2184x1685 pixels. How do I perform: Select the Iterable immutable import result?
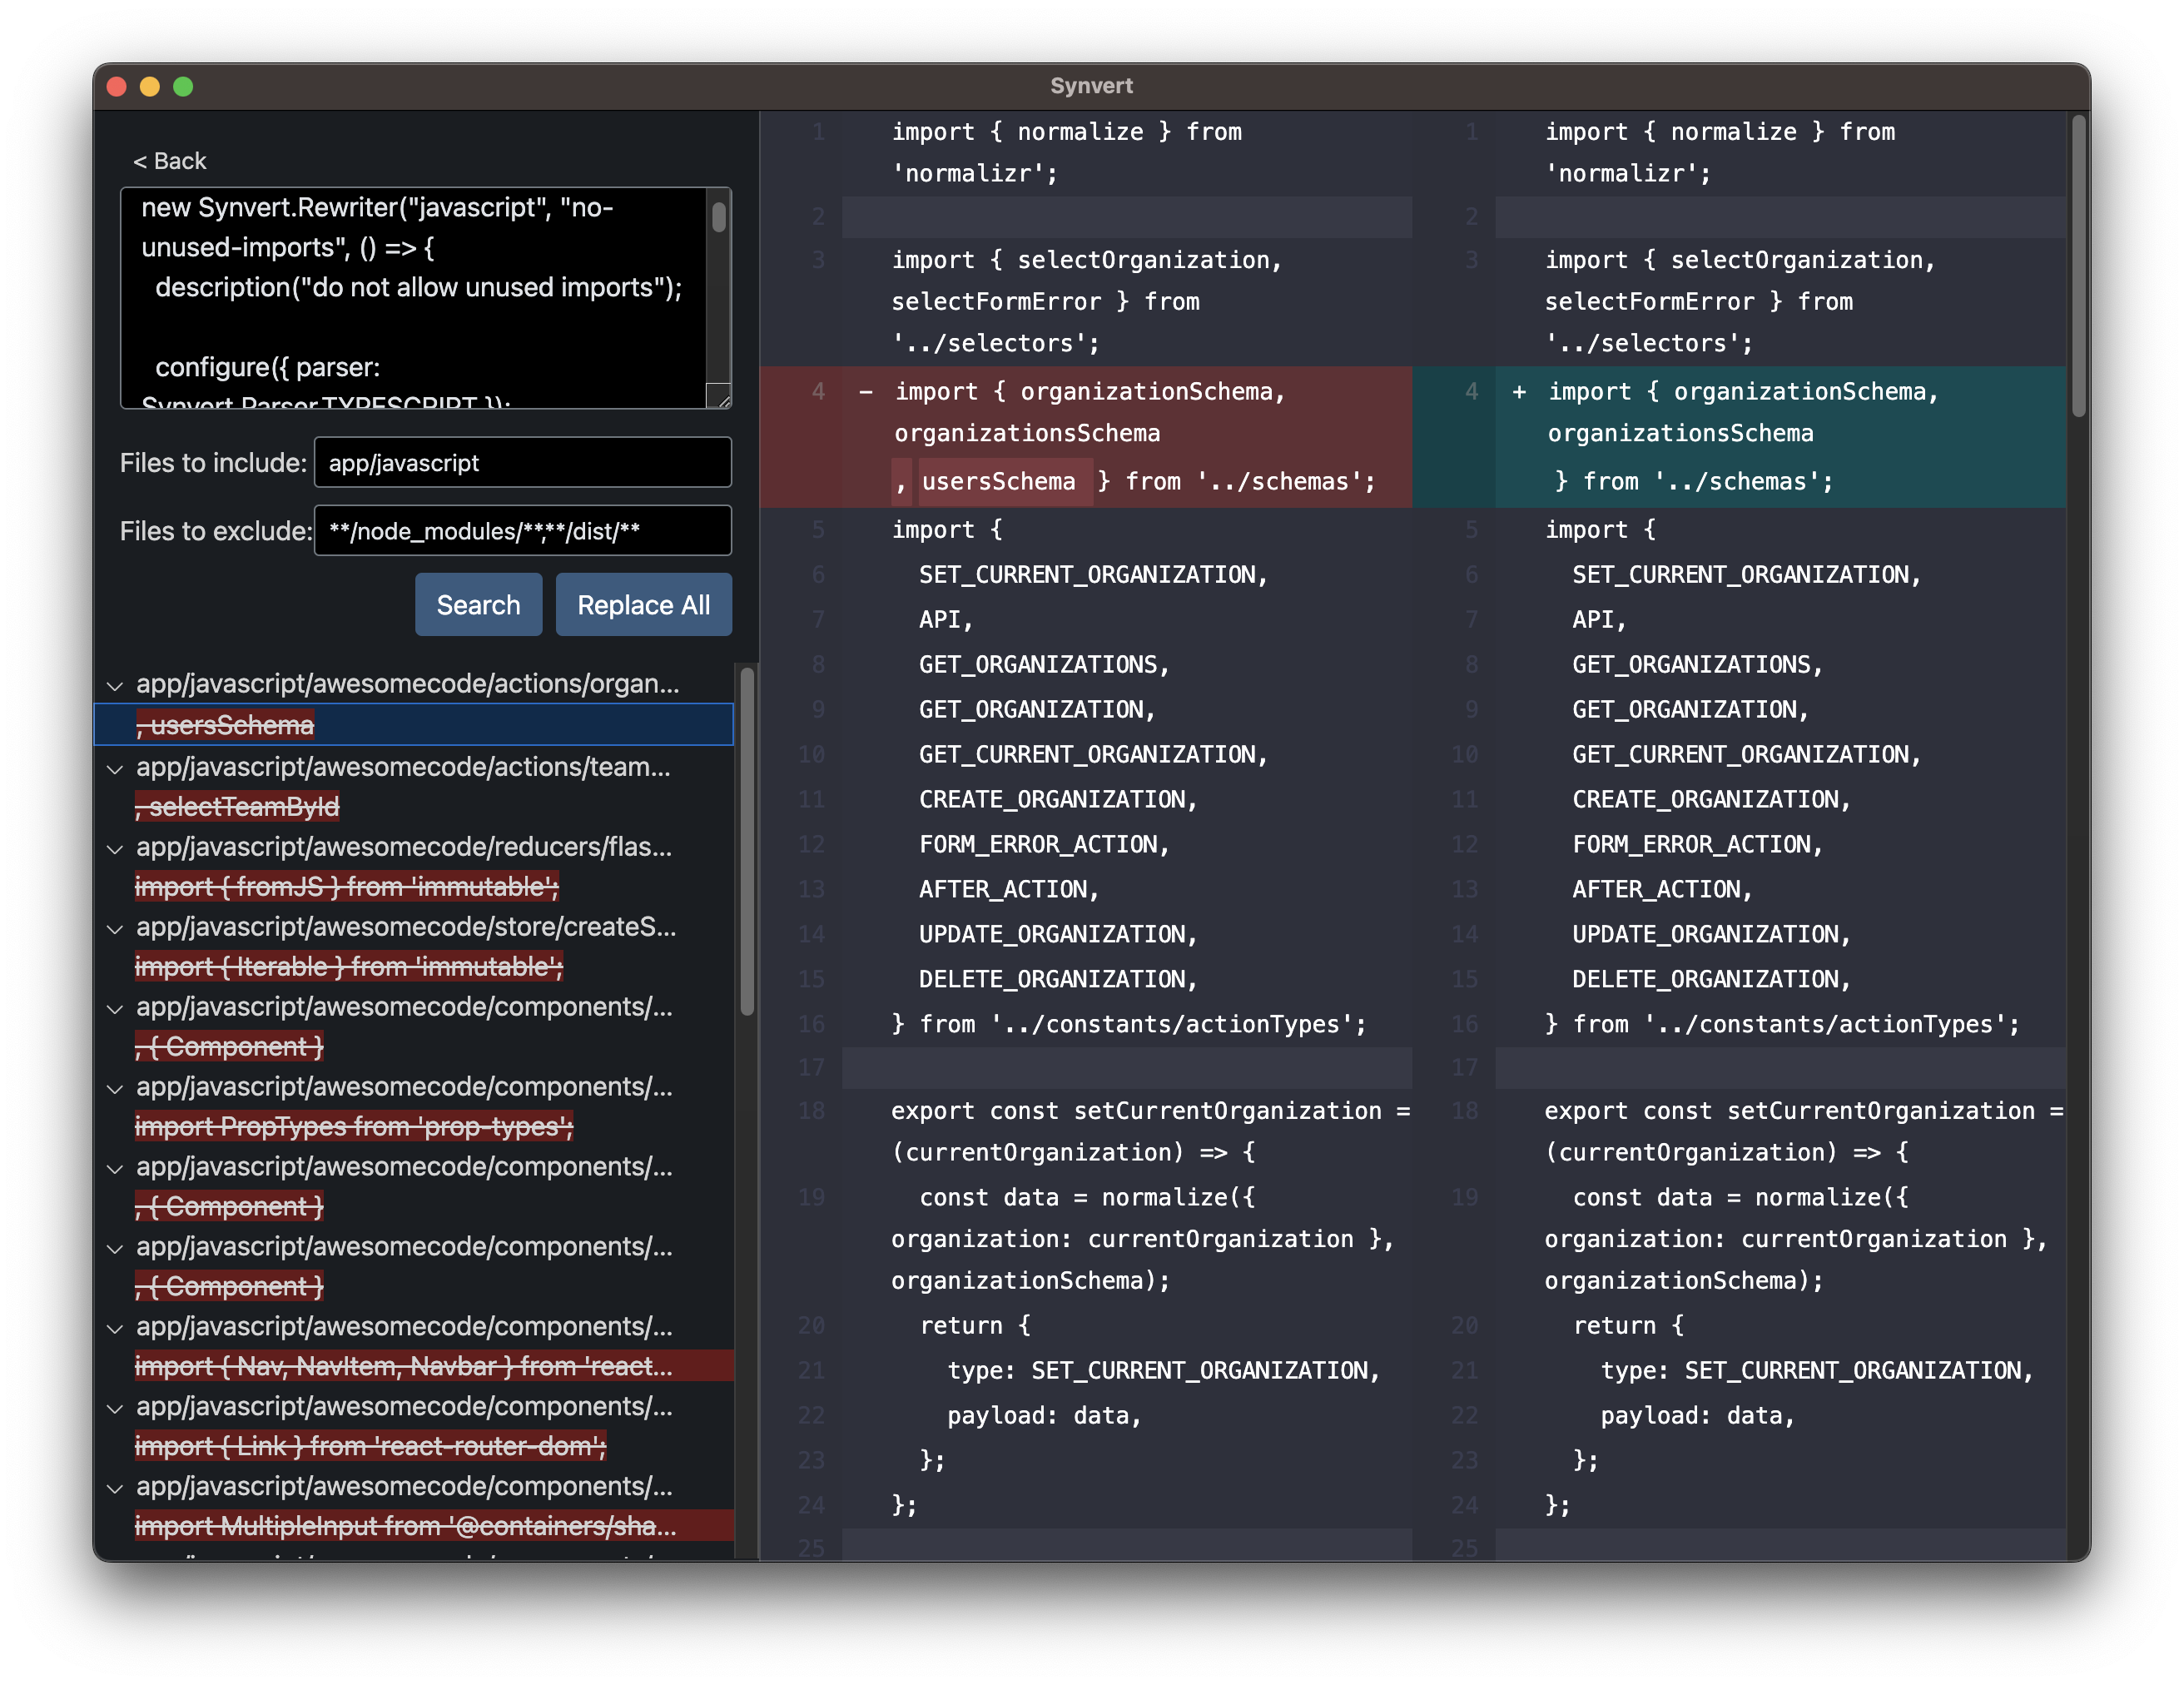(x=348, y=966)
